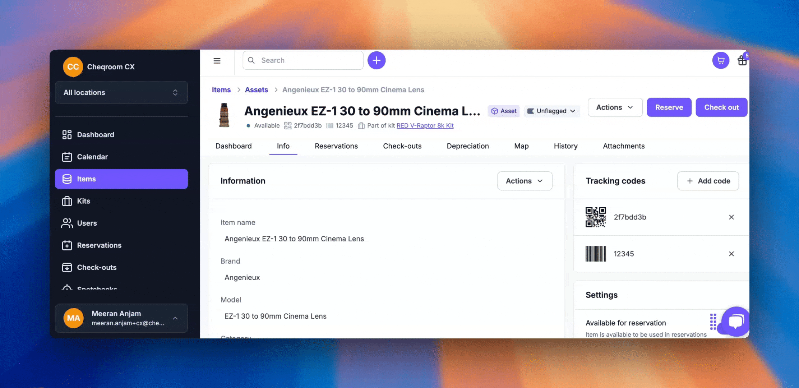Viewport: 799px width, 388px height.
Task: Click the lens item thumbnail image
Action: [x=224, y=115]
